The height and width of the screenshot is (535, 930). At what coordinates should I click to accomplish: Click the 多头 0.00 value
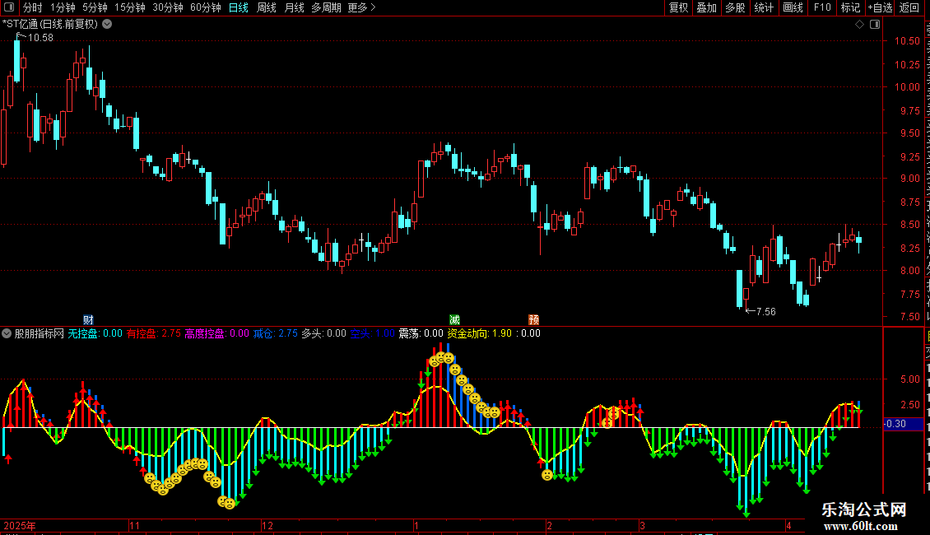click(323, 333)
